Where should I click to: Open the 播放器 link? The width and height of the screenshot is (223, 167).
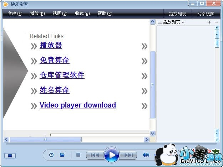coord(51,45)
